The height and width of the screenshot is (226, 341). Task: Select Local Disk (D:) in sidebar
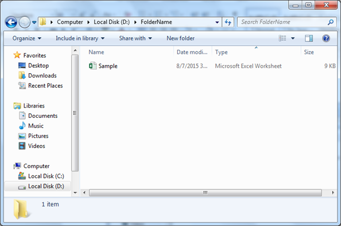click(46, 187)
